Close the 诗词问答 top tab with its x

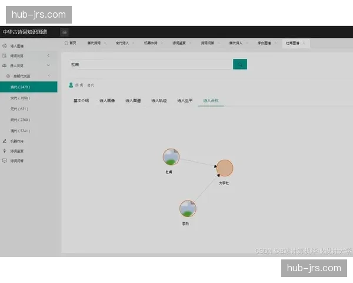pyautogui.click(x=219, y=43)
